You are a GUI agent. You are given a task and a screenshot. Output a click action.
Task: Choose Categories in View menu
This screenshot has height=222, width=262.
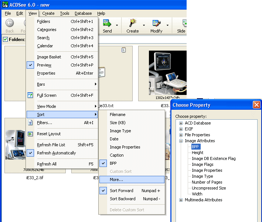pos(62,30)
